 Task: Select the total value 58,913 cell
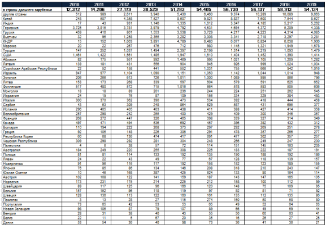click(285, 10)
